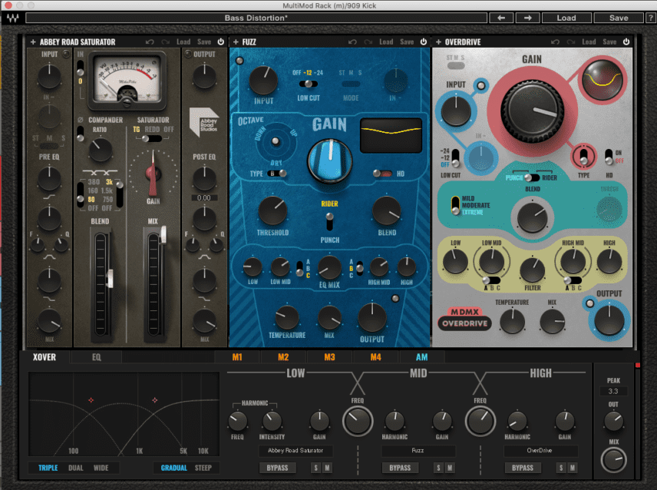Redo in the Overdrive module header
Image resolution: width=657 pixels, height=490 pixels.
pos(571,42)
